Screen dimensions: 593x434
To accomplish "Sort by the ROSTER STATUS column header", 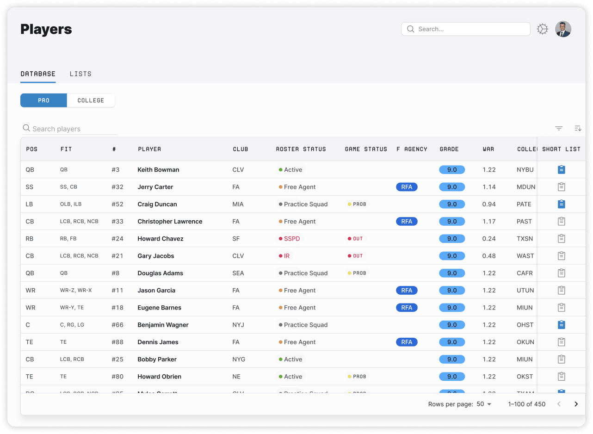I will coord(301,149).
